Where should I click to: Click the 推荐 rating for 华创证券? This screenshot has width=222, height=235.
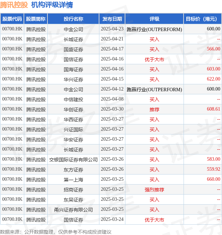coord(154,110)
